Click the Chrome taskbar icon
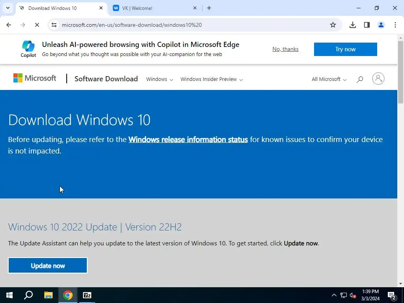 [67, 295]
